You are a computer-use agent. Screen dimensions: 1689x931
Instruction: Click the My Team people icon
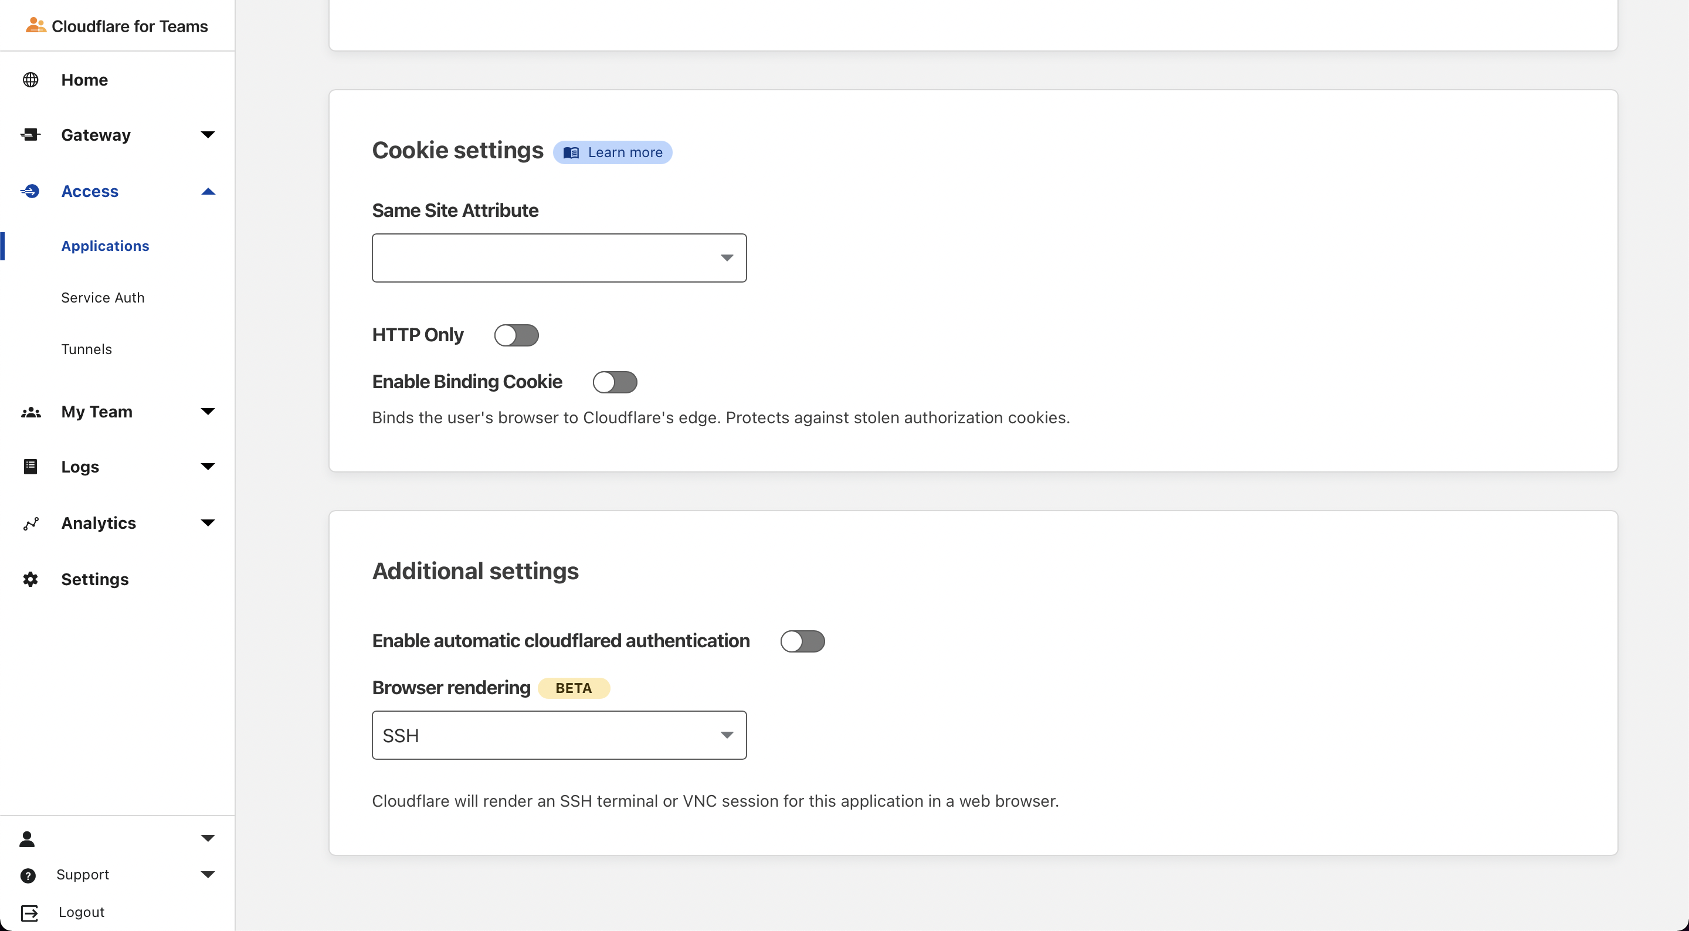coord(30,412)
